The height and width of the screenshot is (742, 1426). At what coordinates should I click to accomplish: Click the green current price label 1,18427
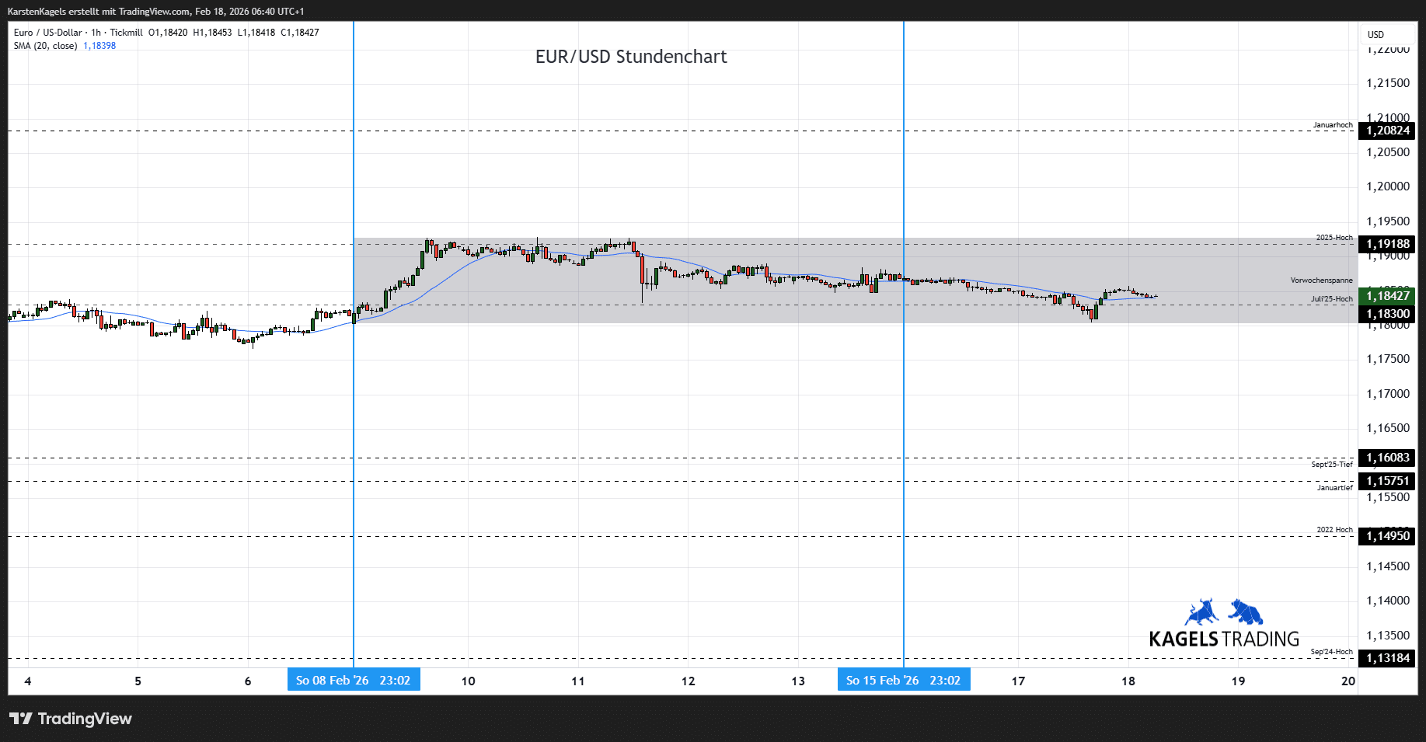[1387, 295]
